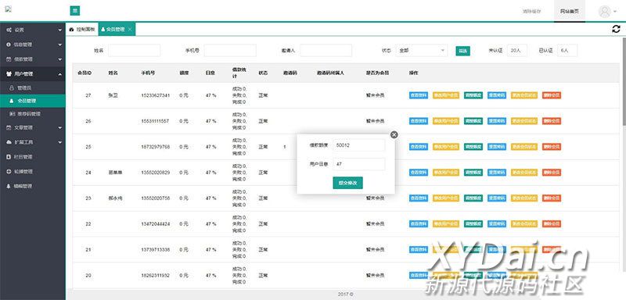Open 管理员 in the sidebar
626x300 pixels.
coord(33,87)
